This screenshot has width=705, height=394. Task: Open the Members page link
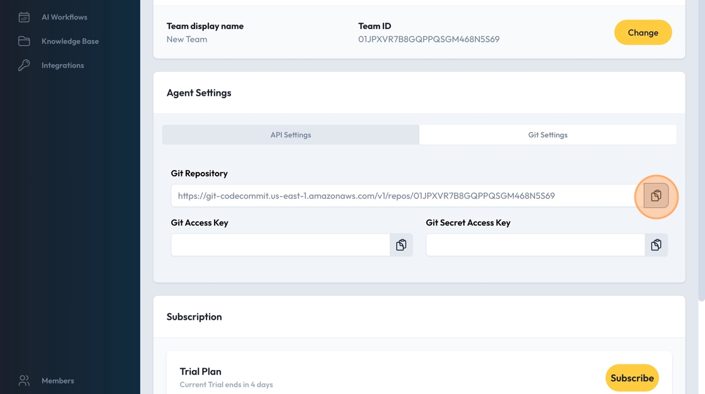coord(57,381)
